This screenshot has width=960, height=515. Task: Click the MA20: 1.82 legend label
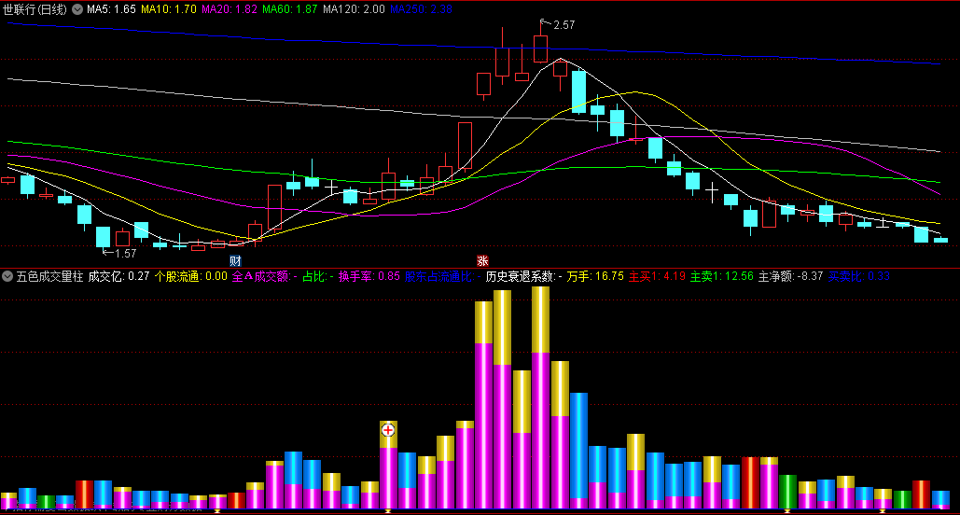pos(230,9)
